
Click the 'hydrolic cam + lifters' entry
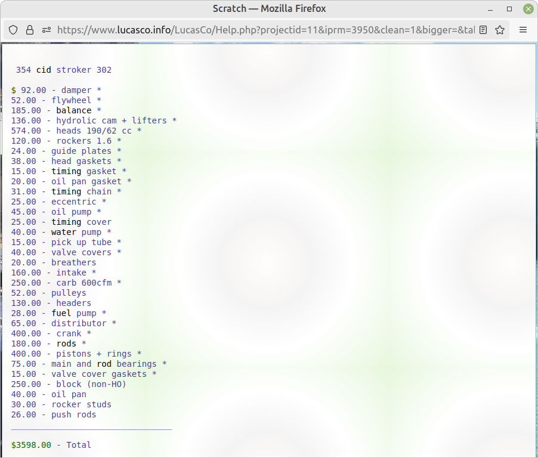pos(94,120)
